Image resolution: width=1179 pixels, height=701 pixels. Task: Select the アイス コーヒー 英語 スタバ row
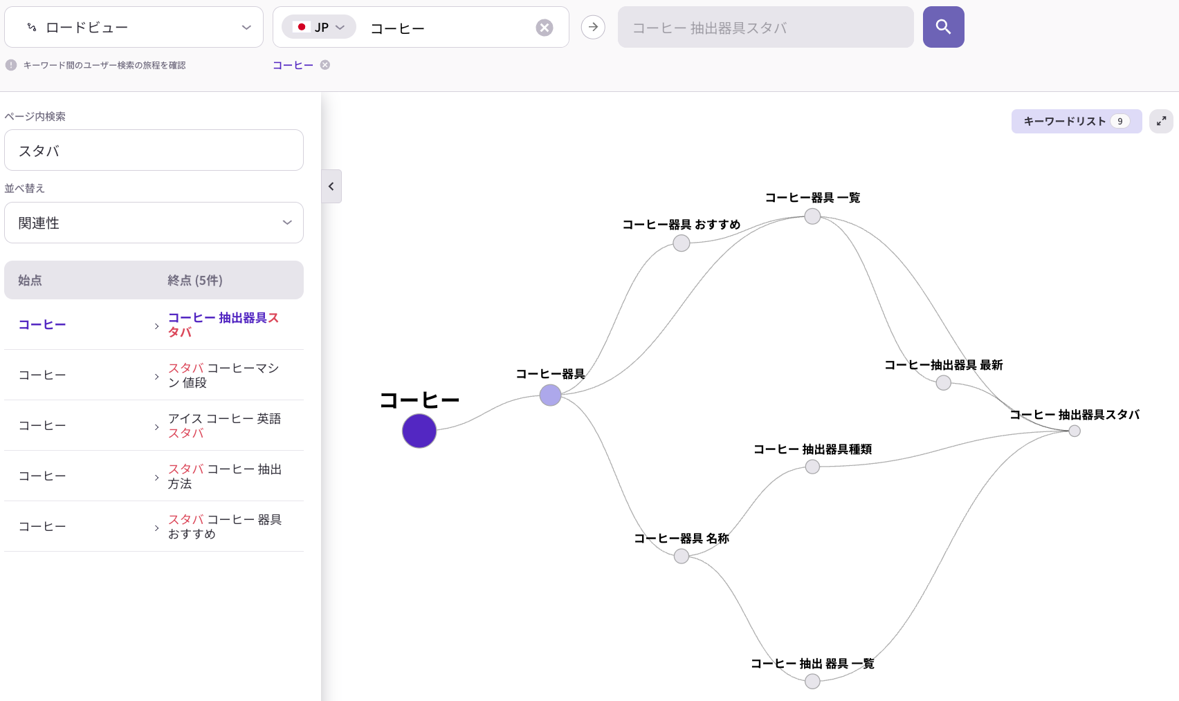154,425
